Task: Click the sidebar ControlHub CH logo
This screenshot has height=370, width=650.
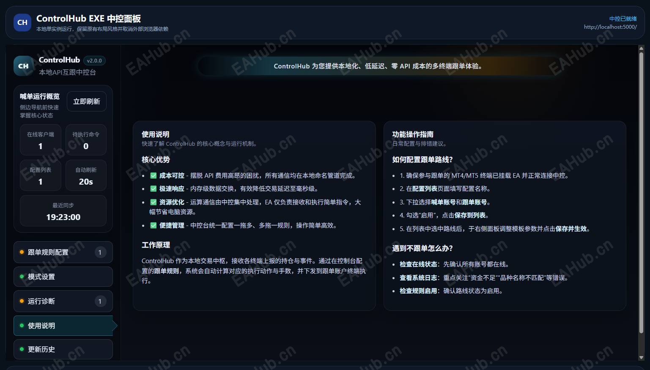Action: (x=24, y=66)
